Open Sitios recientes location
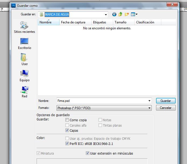Screen dimensions: 187x164 point(24,27)
